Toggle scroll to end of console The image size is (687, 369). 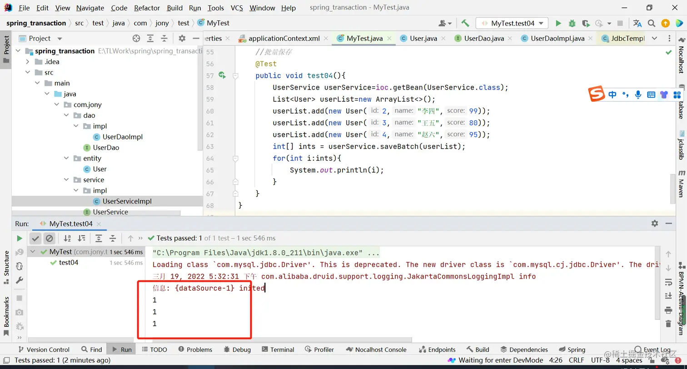point(668,296)
